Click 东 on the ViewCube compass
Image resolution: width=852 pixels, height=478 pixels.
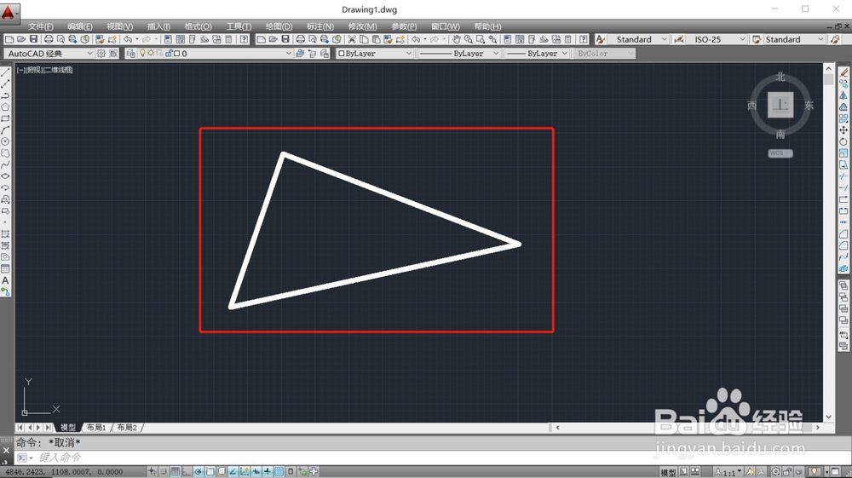click(x=809, y=106)
